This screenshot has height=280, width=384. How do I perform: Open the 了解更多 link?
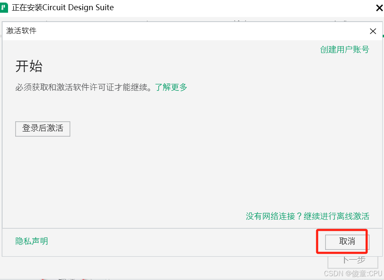tap(171, 87)
